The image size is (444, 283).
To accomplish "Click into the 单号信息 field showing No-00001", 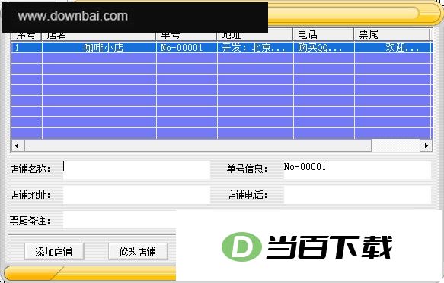I will tap(357, 170).
